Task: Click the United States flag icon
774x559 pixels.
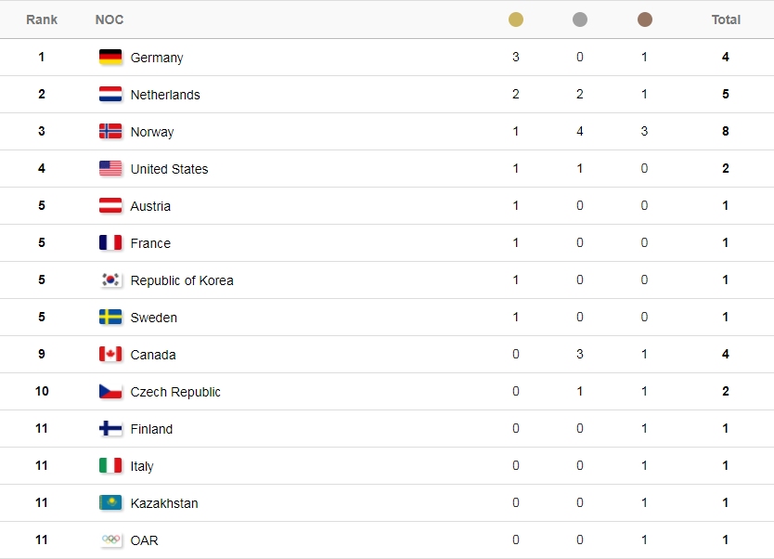Action: (x=110, y=168)
